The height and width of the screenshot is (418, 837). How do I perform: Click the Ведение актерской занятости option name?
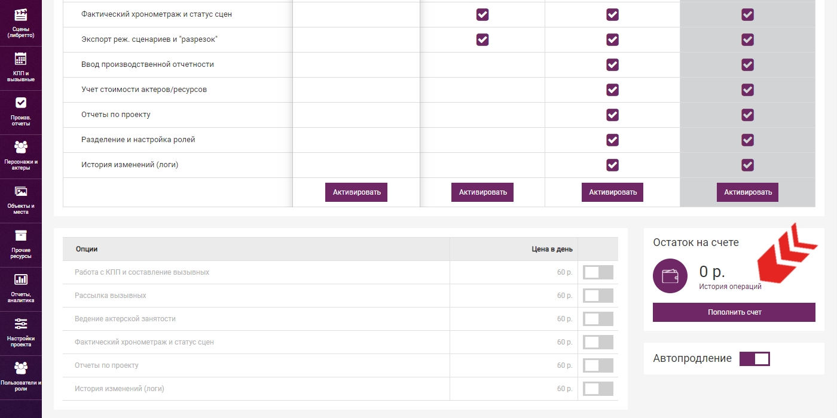click(125, 319)
